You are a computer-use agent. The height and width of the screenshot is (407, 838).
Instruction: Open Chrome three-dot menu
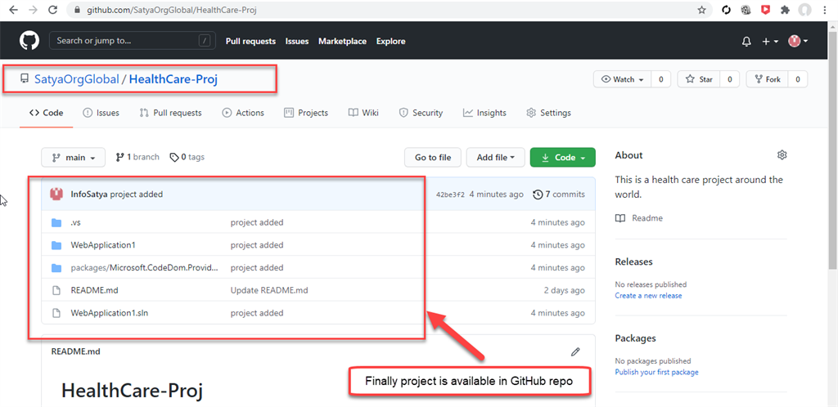pos(823,10)
